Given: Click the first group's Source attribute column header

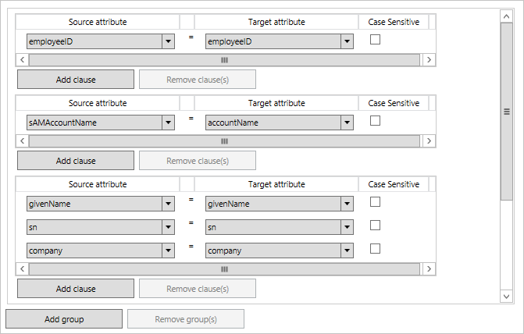Looking at the screenshot, I should tap(98, 22).
